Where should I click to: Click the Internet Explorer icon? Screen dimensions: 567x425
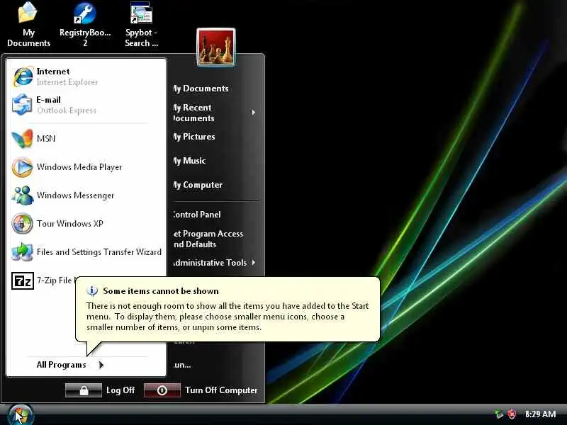click(x=23, y=76)
